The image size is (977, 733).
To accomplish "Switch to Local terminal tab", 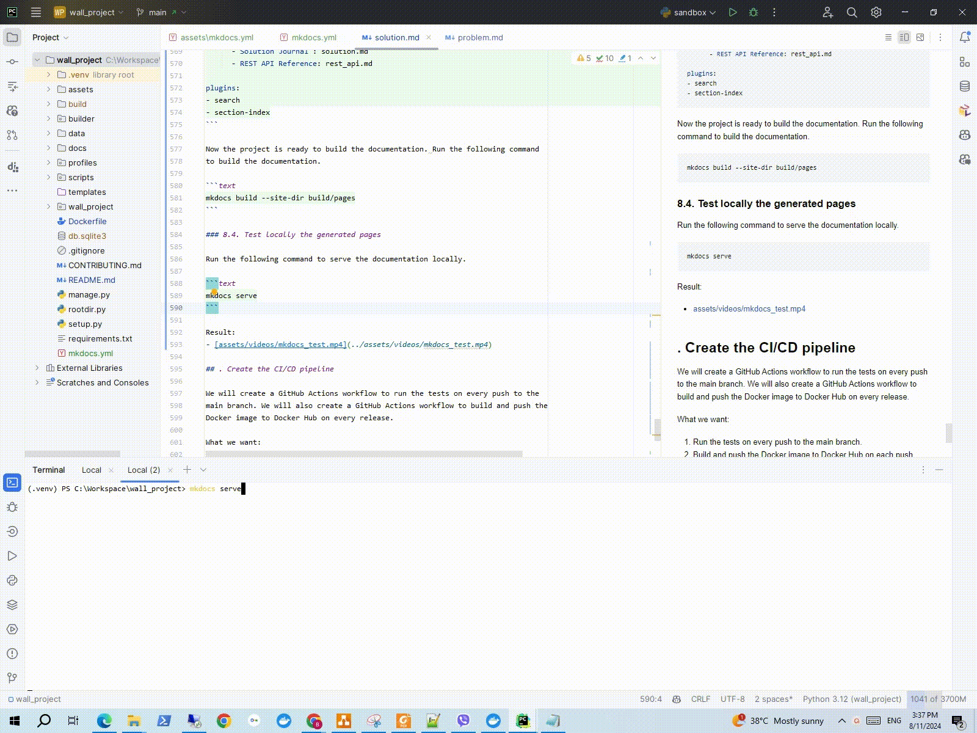I will [x=92, y=470].
